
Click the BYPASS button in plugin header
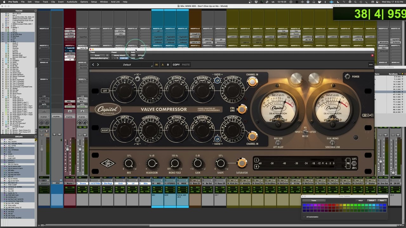tap(141, 55)
